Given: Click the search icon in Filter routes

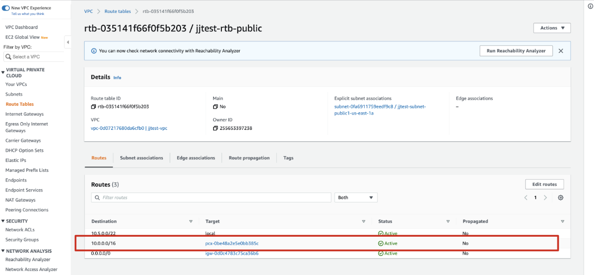Looking at the screenshot, I should tap(98, 197).
